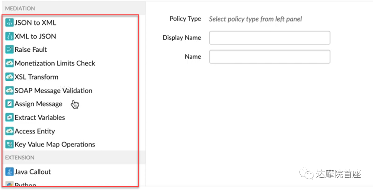373x190 pixels.
Task: Click the XML to JSON policy icon
Action: 9,36
